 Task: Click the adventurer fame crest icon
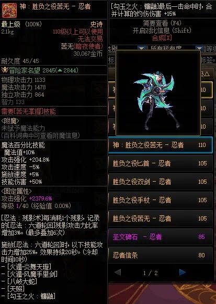pos(5,70)
